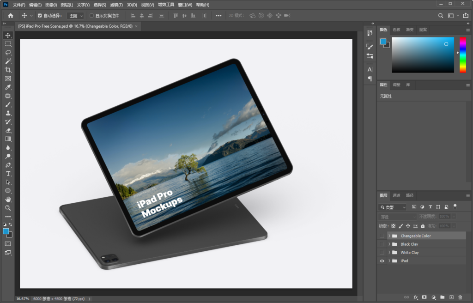Select the Path Selection arrow tool
Viewport: 473px width, 303px height.
click(x=8, y=182)
